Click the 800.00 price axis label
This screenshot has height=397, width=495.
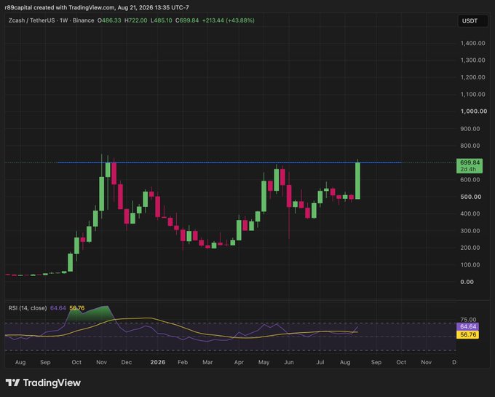[470, 146]
